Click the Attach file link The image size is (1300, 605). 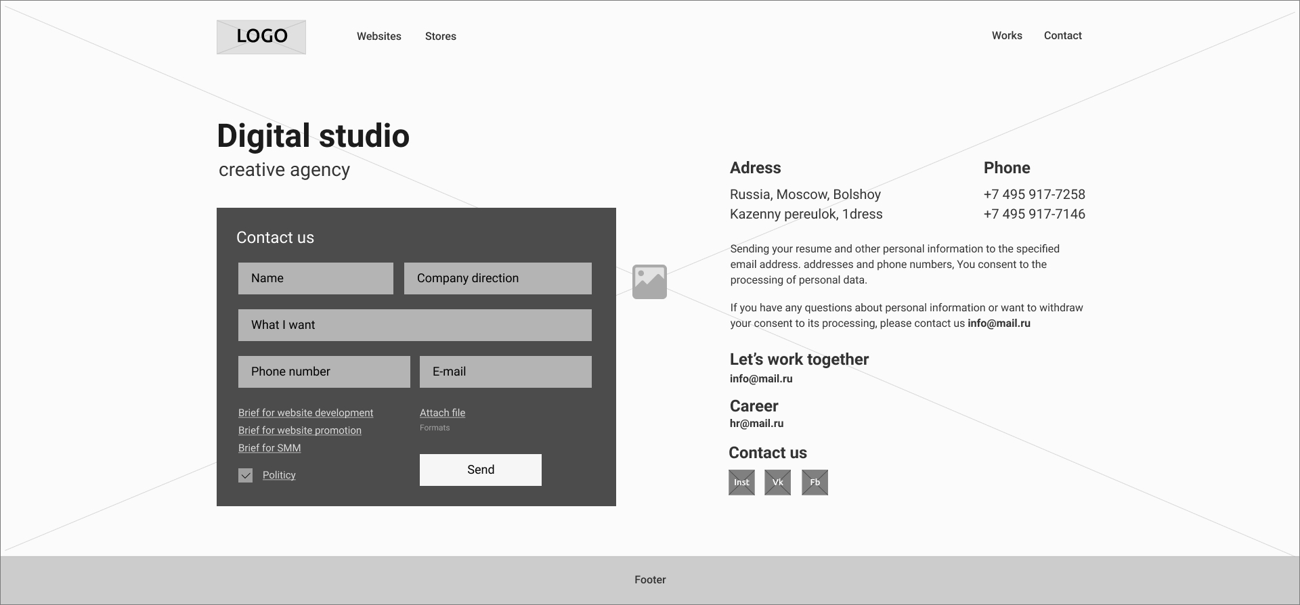(442, 413)
